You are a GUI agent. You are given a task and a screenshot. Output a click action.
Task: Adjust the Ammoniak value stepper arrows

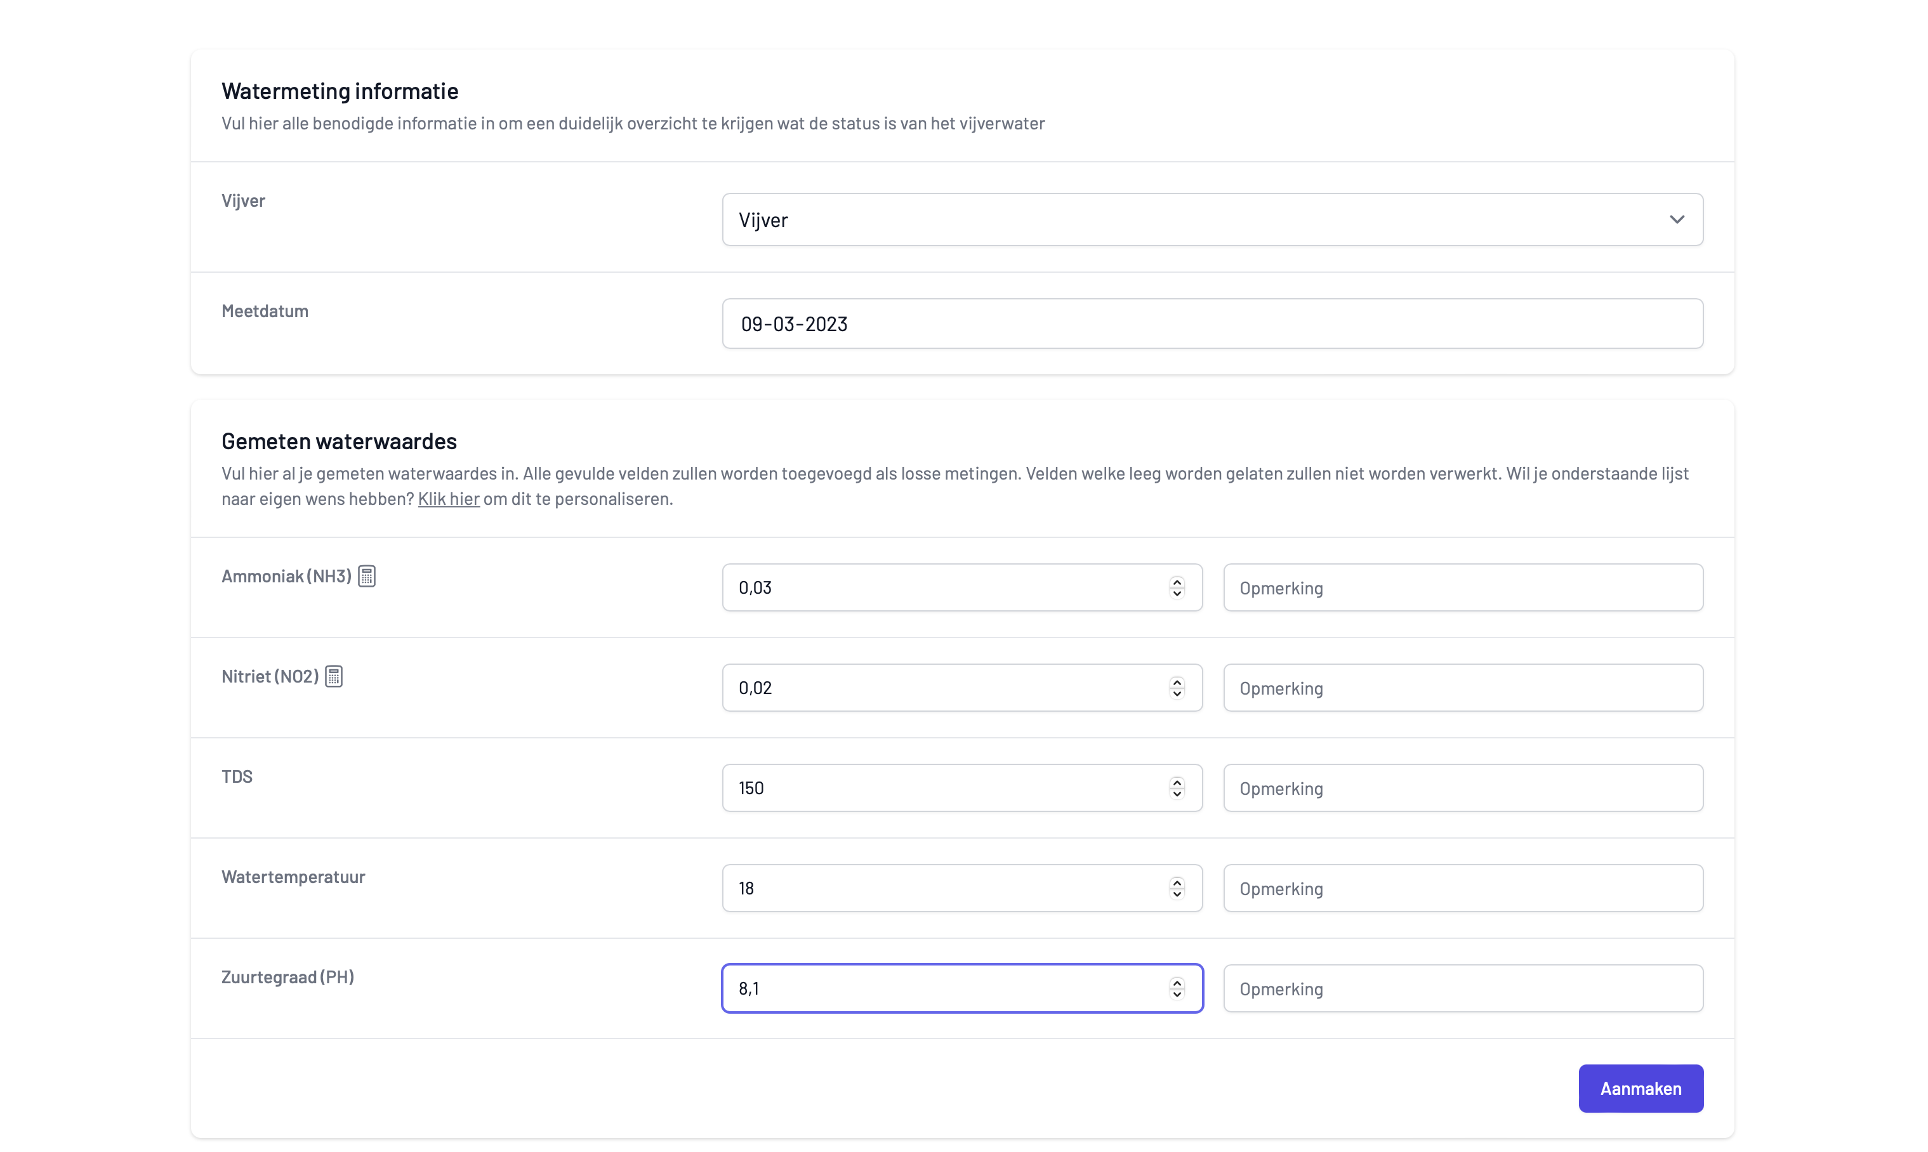[1177, 587]
